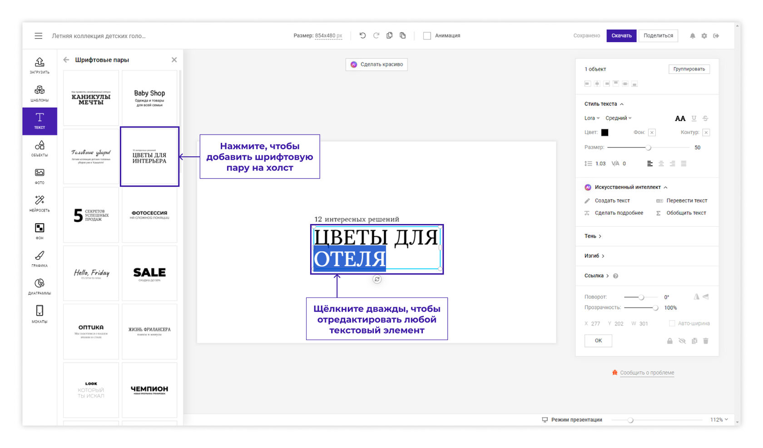Click the Поворот rotation slider handle

click(641, 297)
